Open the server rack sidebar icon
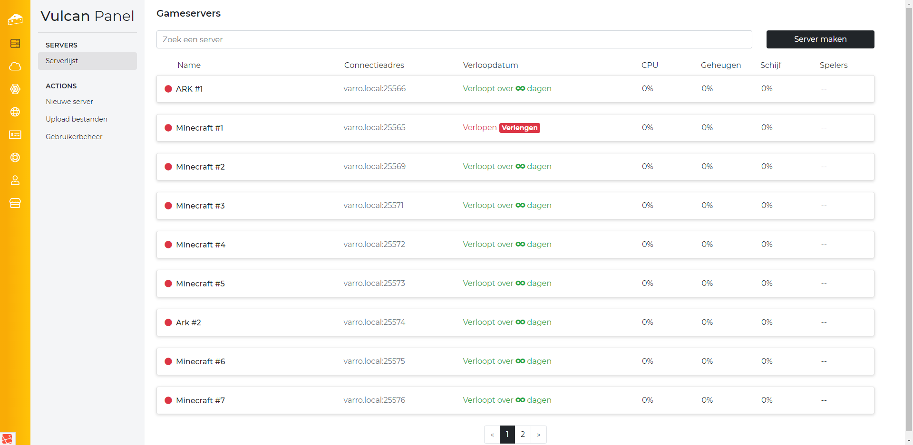 [15, 44]
